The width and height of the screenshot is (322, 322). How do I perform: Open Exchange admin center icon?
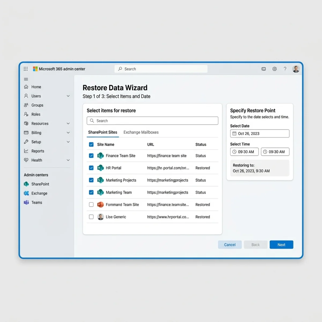26,193
